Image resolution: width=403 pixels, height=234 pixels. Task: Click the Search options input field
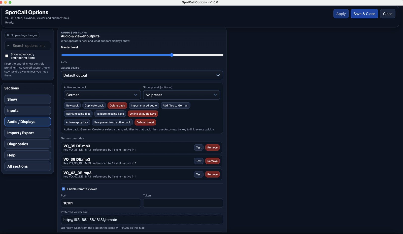[x=27, y=46]
